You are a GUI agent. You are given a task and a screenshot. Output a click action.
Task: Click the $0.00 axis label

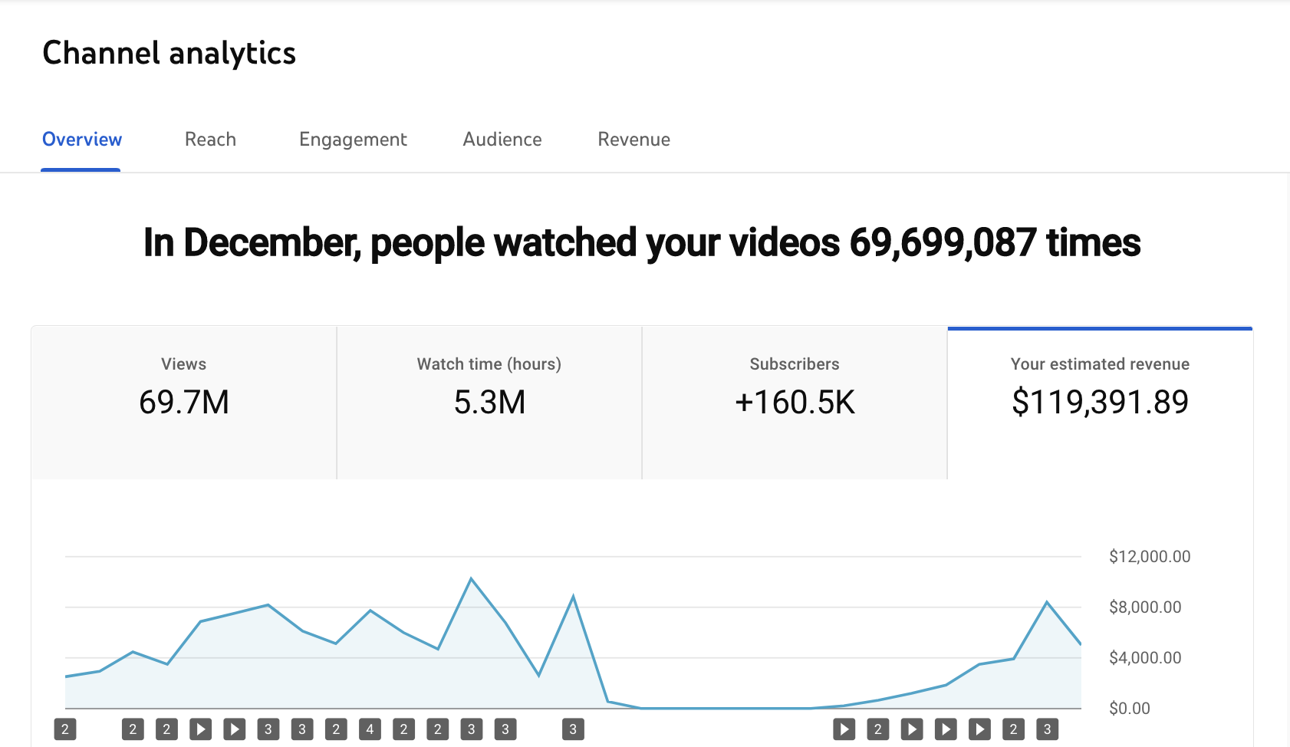point(1130,709)
